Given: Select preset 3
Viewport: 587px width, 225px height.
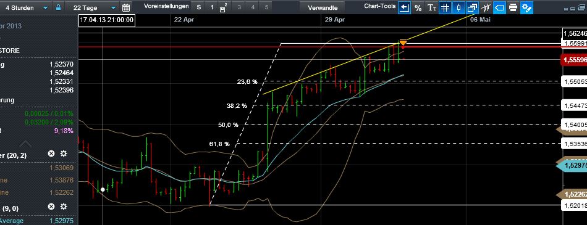Looking at the screenshot, I should (239, 7).
